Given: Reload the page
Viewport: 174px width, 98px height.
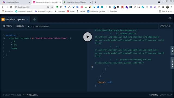Looking at the screenshot, I should tap(11, 7).
